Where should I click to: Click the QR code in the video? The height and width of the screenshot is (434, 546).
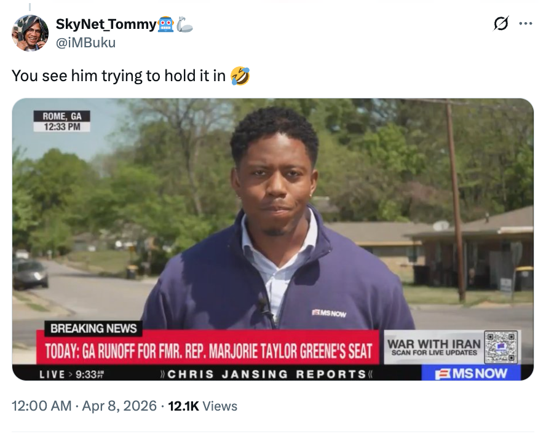click(501, 347)
